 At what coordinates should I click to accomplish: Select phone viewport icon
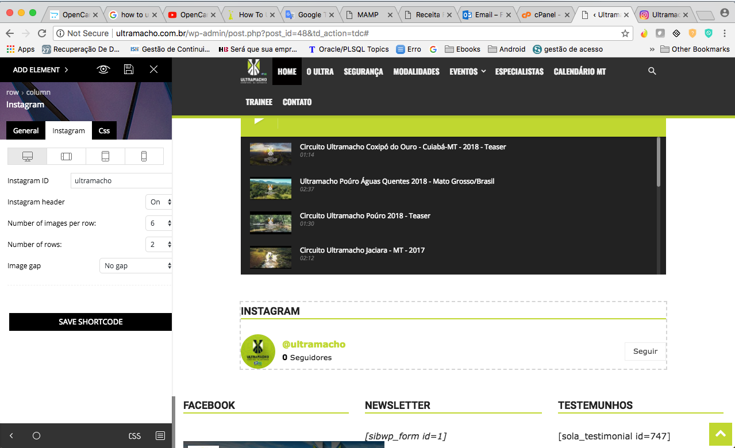tap(144, 156)
